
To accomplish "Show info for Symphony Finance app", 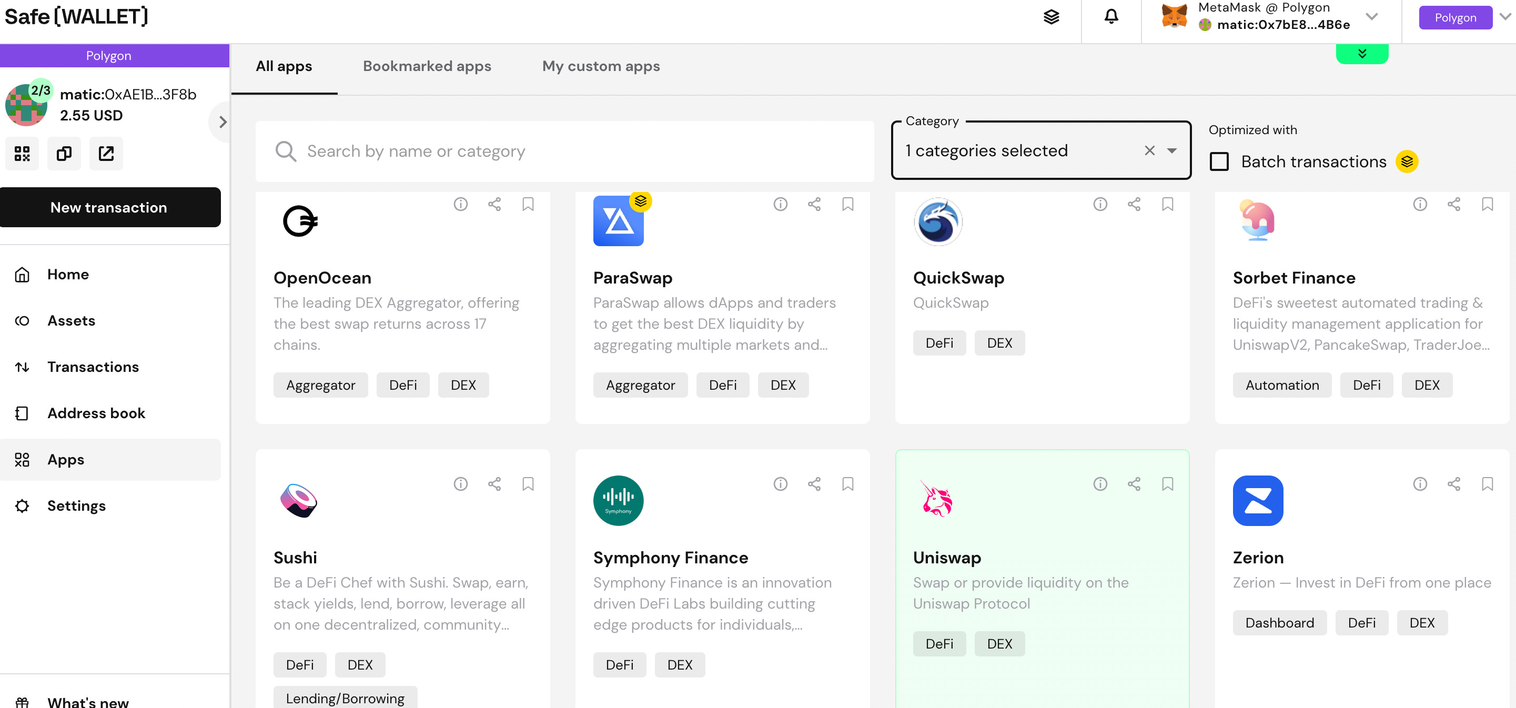I will pyautogui.click(x=781, y=484).
